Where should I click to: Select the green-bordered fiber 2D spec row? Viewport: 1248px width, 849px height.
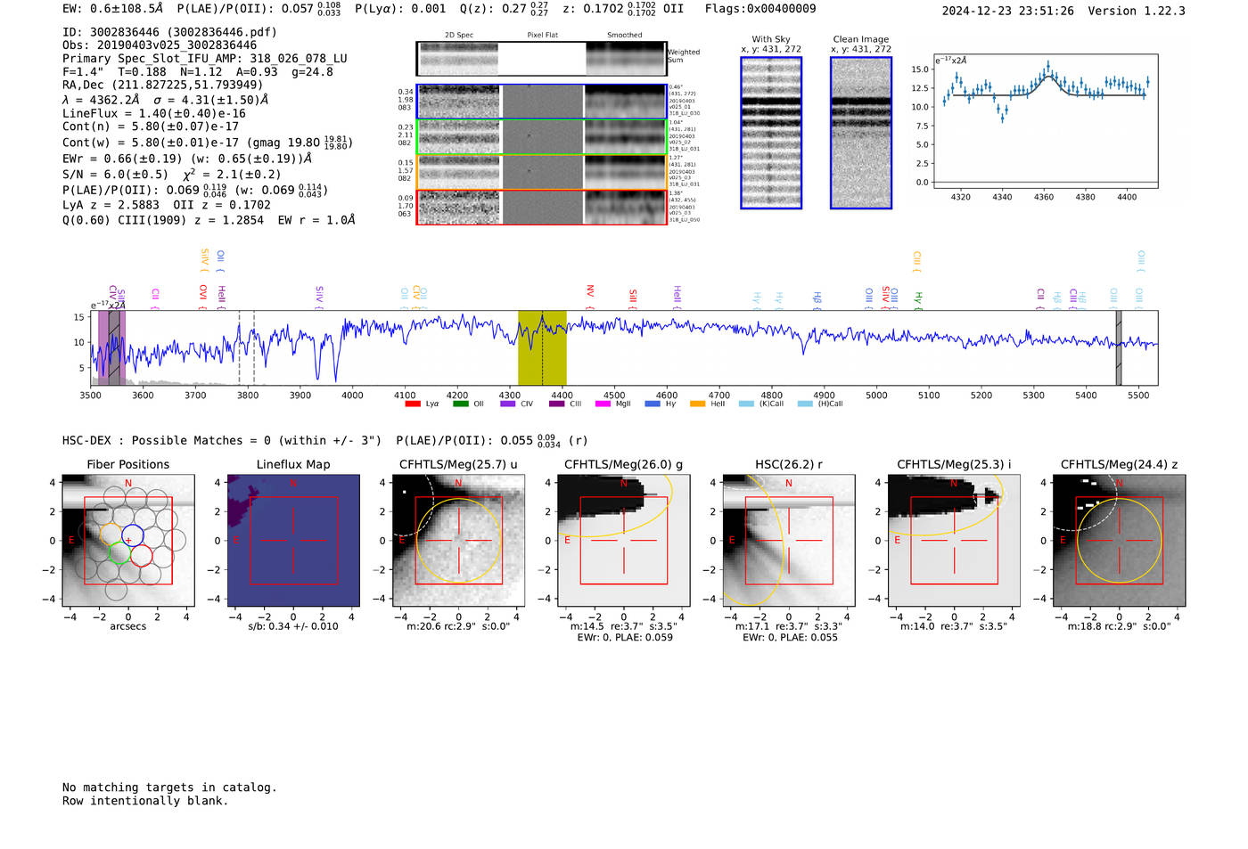point(541,137)
